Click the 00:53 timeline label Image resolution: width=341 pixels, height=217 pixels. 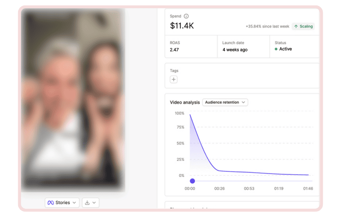[x=249, y=188]
